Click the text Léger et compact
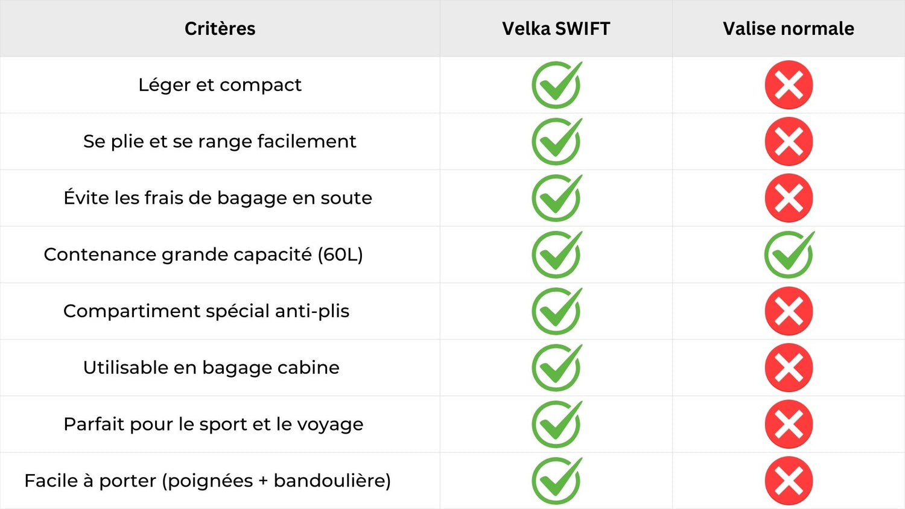 pyautogui.click(x=220, y=85)
